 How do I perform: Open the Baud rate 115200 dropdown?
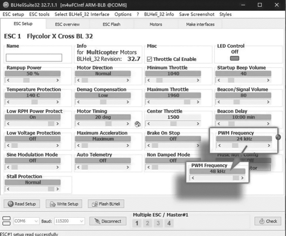pos(69,221)
